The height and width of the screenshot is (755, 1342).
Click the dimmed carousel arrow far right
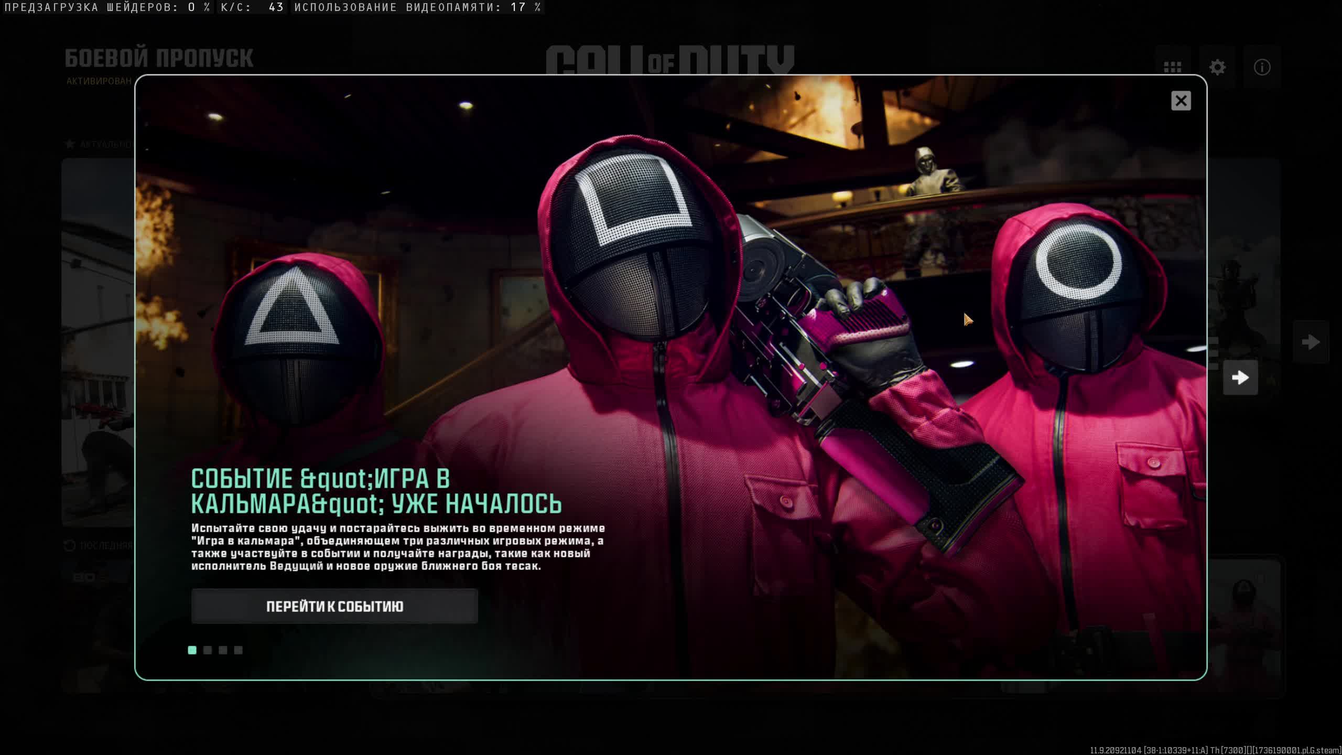[x=1310, y=342]
